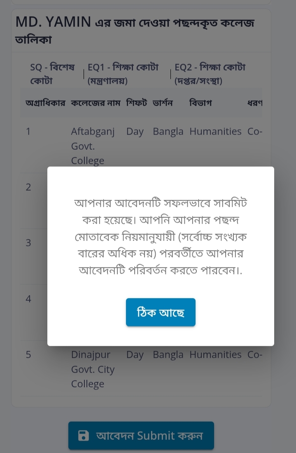The height and width of the screenshot is (453, 296).
Task: Click Day shift in the Dinajpur row
Action: (x=135, y=355)
